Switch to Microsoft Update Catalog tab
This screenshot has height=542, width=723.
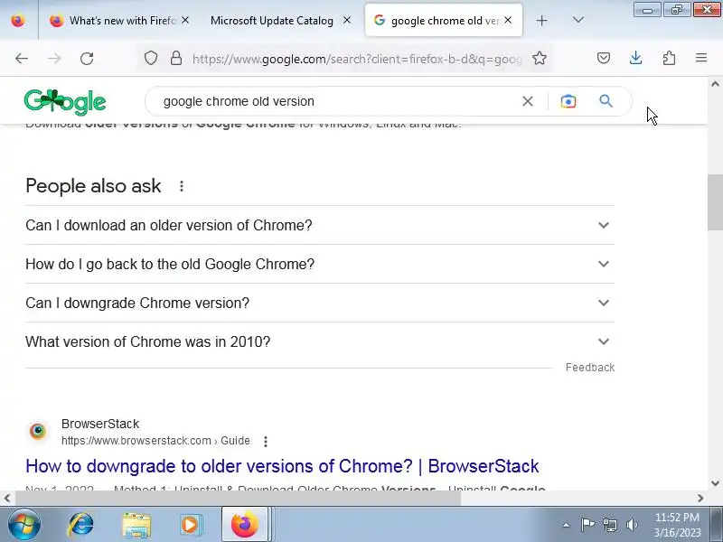click(x=272, y=20)
